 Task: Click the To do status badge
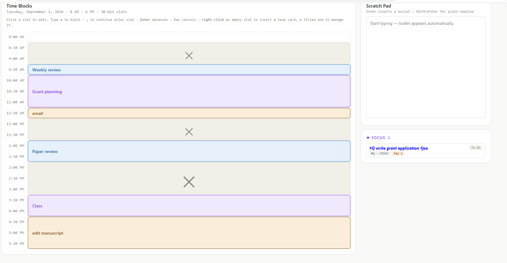coord(476,148)
